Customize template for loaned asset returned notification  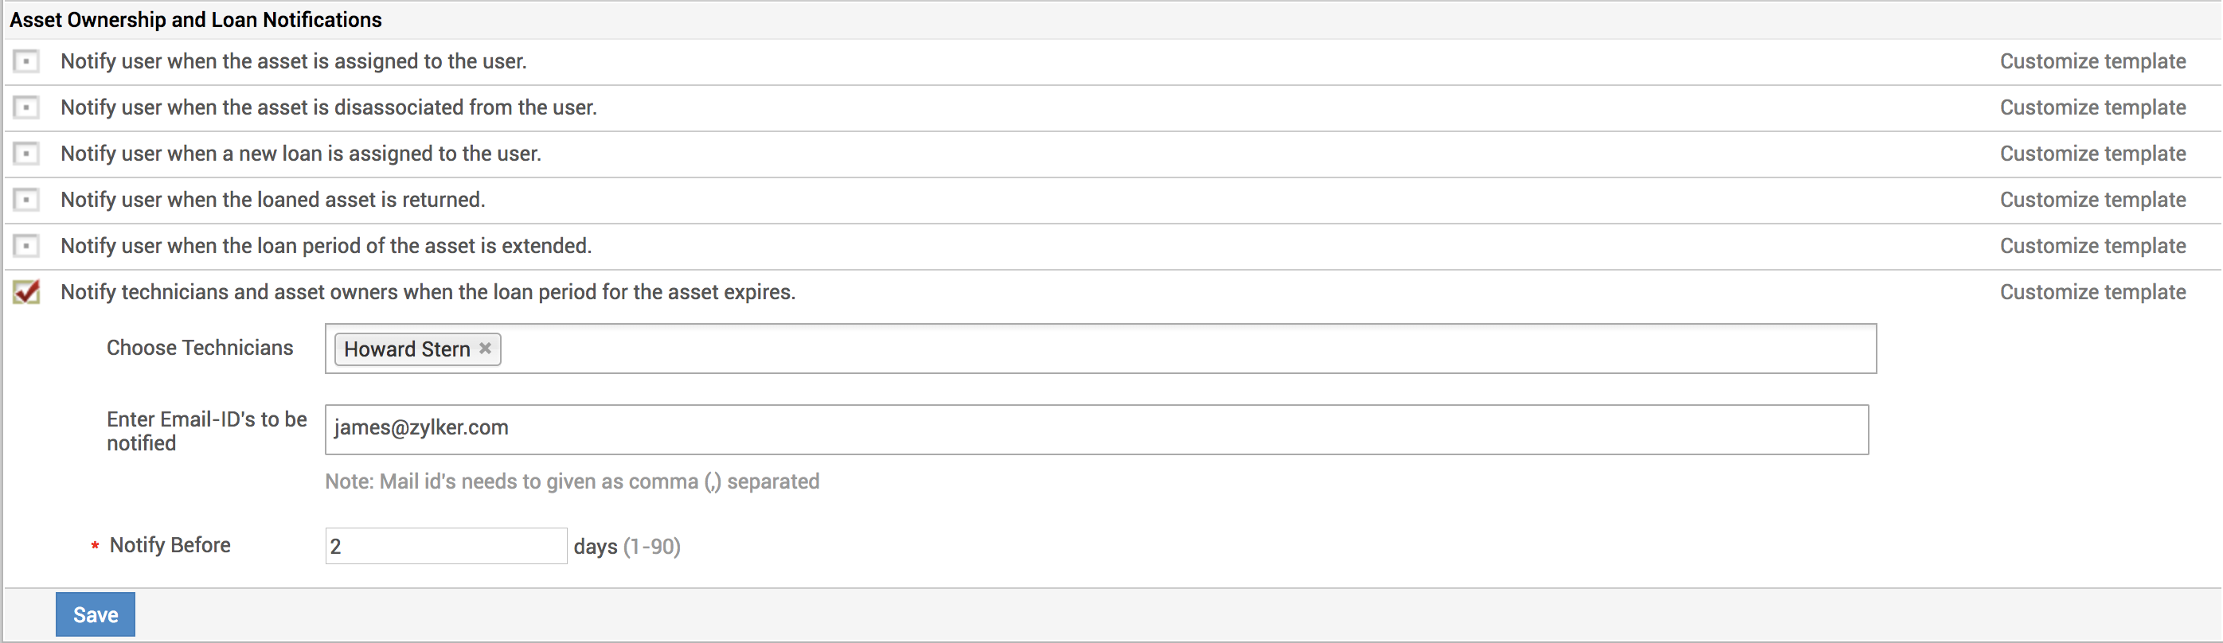coord(2092,201)
